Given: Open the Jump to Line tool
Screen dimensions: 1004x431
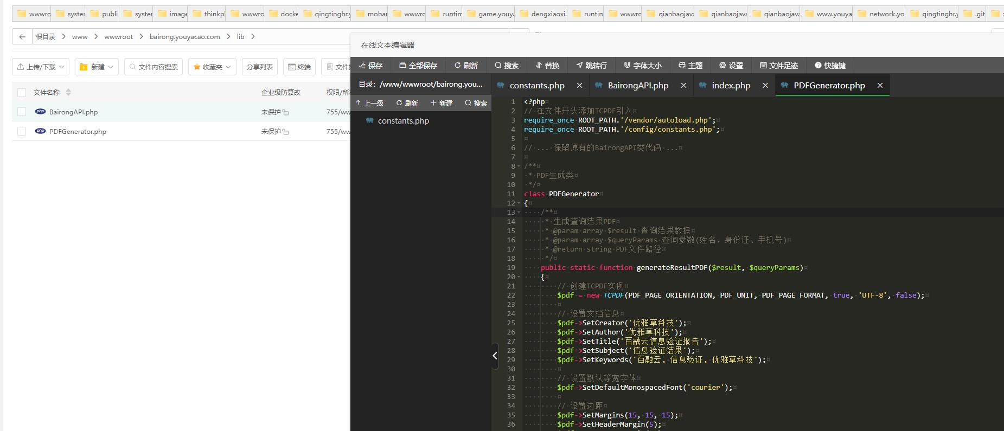Looking at the screenshot, I should tap(591, 66).
